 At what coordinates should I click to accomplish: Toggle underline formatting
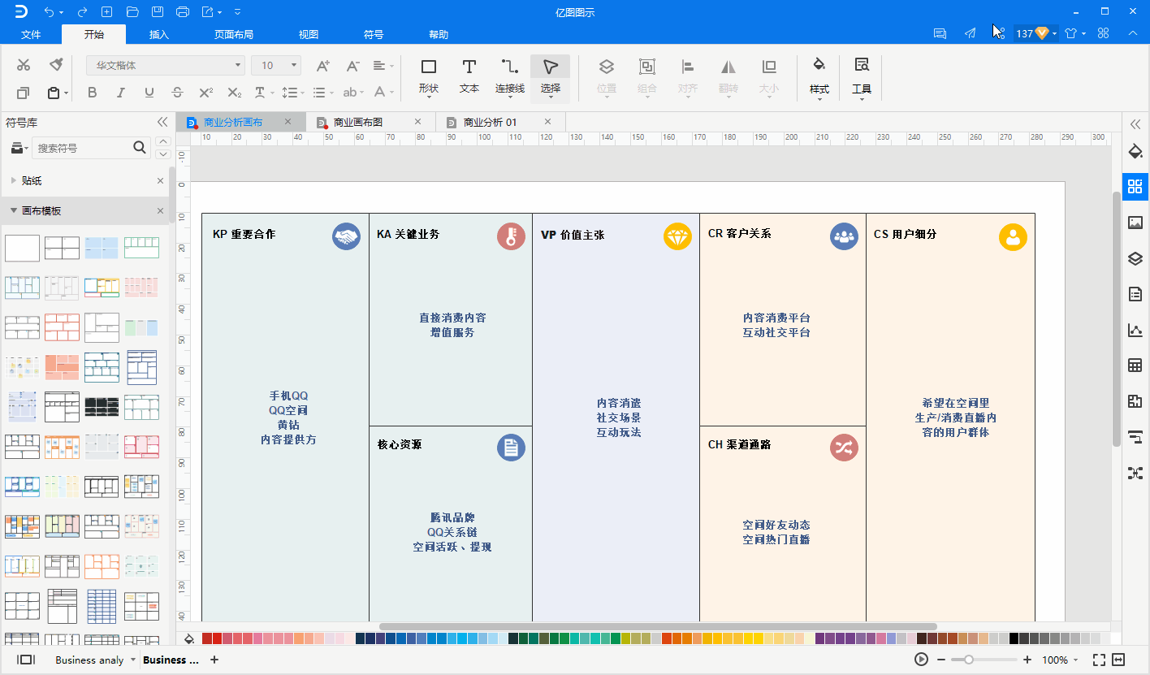(149, 93)
